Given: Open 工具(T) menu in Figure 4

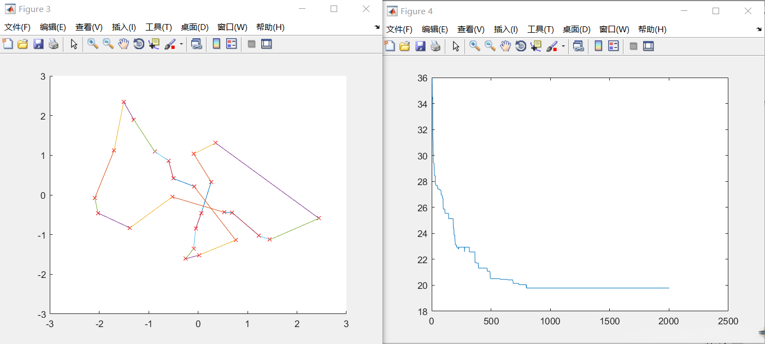Looking at the screenshot, I should [x=540, y=29].
